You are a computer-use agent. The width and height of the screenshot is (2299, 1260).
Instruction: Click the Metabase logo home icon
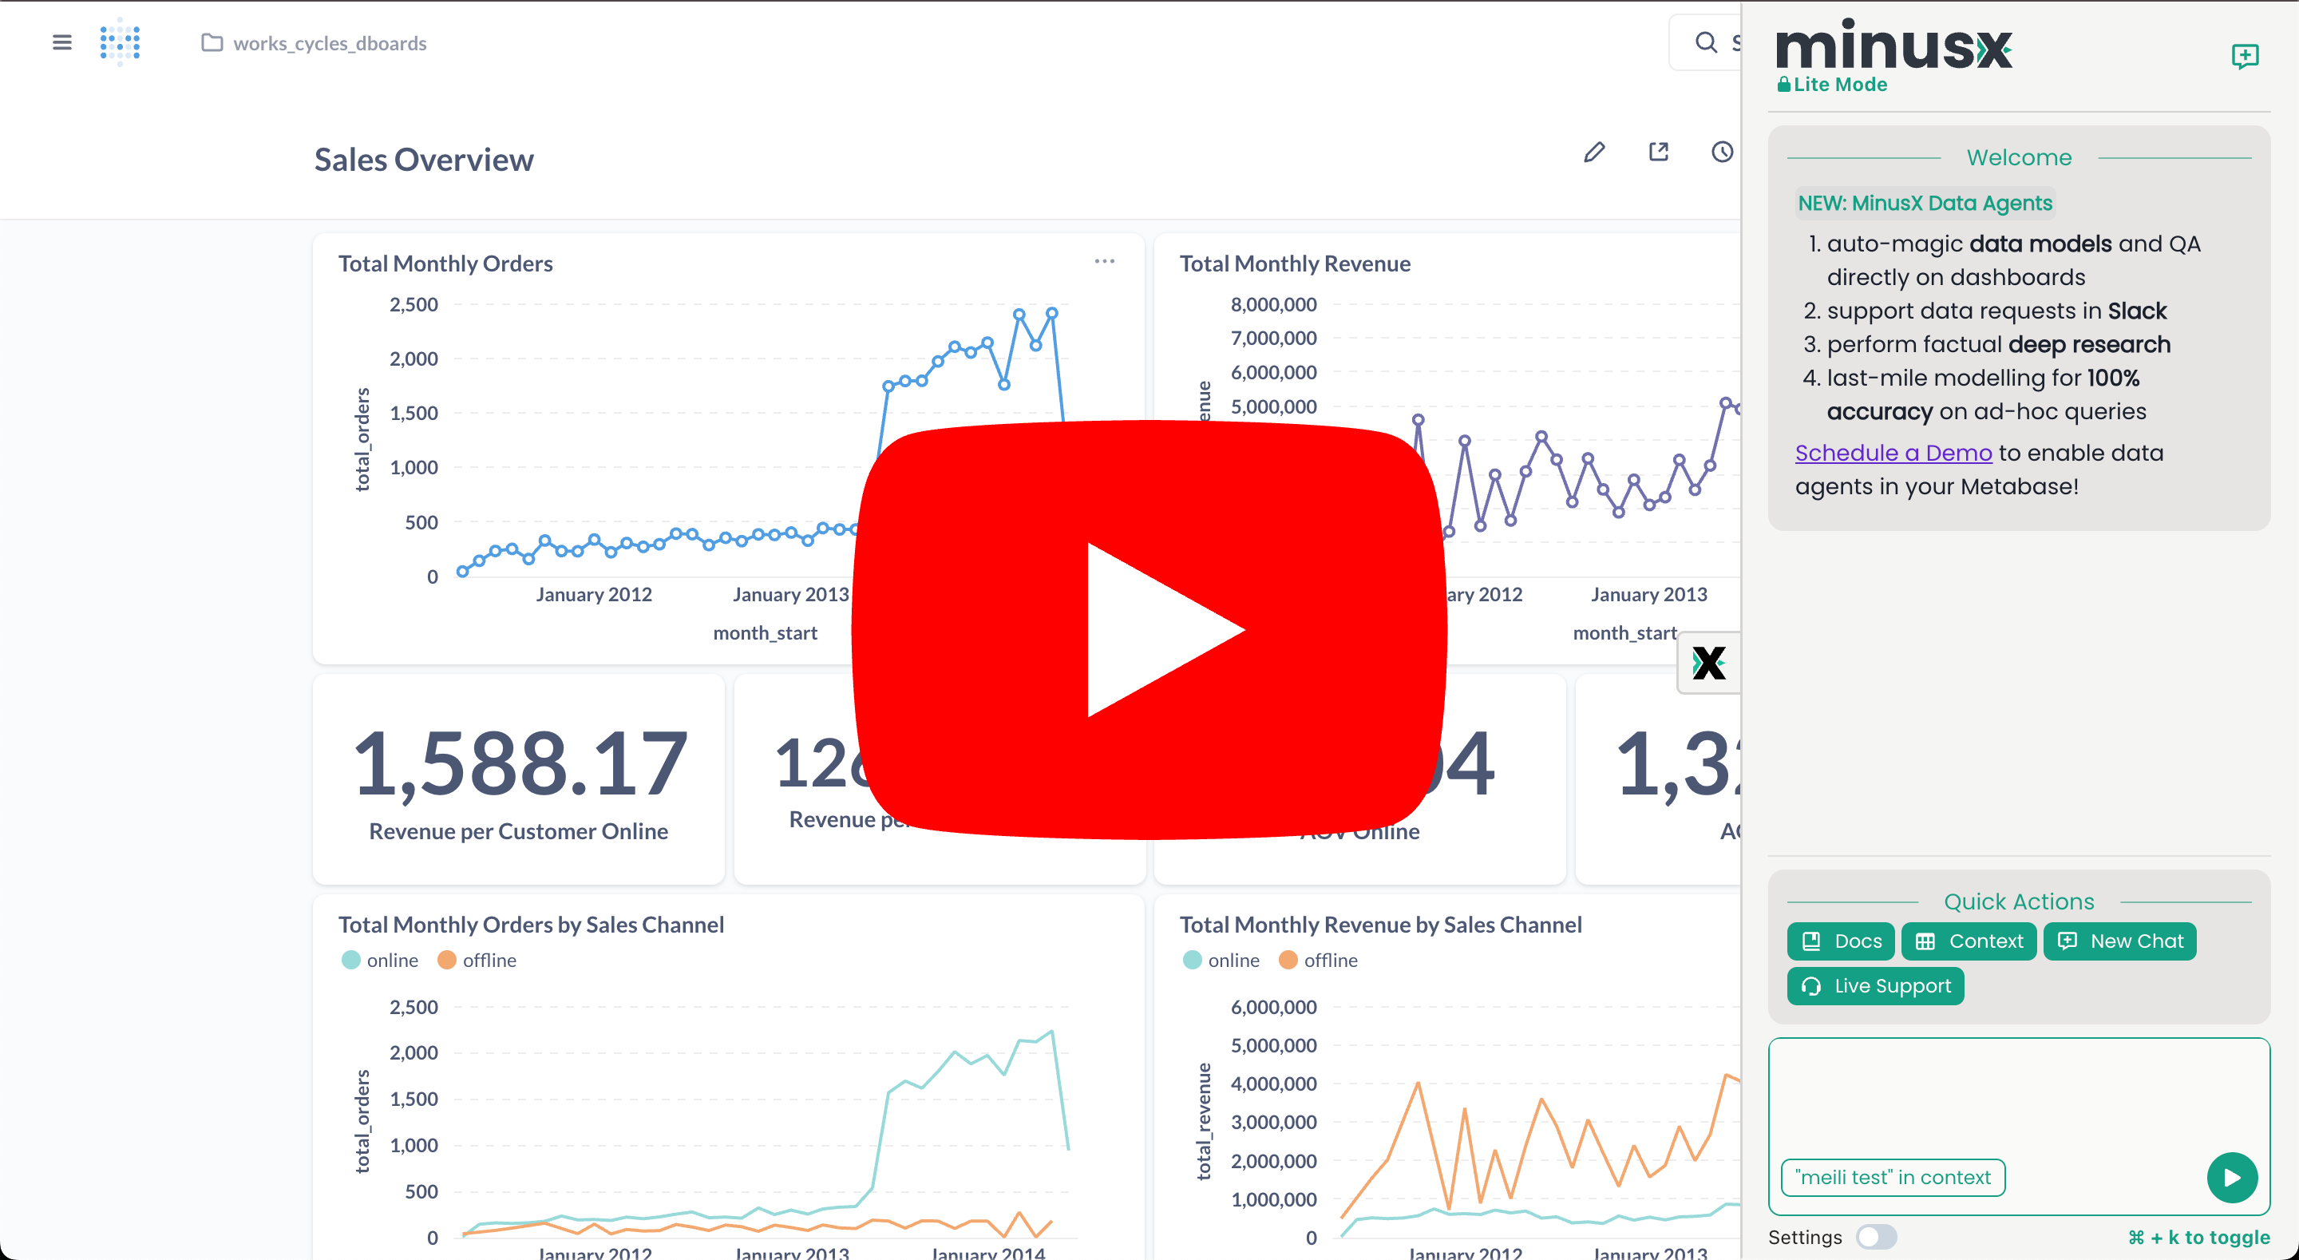click(x=120, y=42)
